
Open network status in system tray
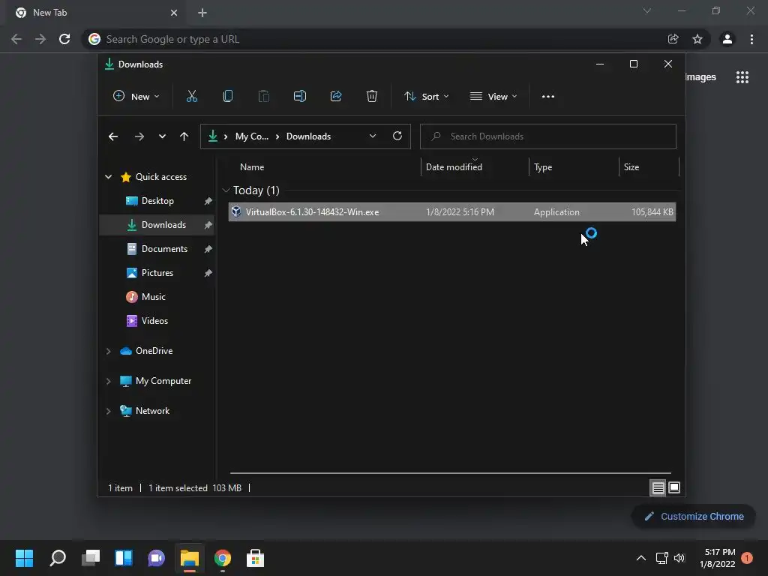click(x=661, y=558)
